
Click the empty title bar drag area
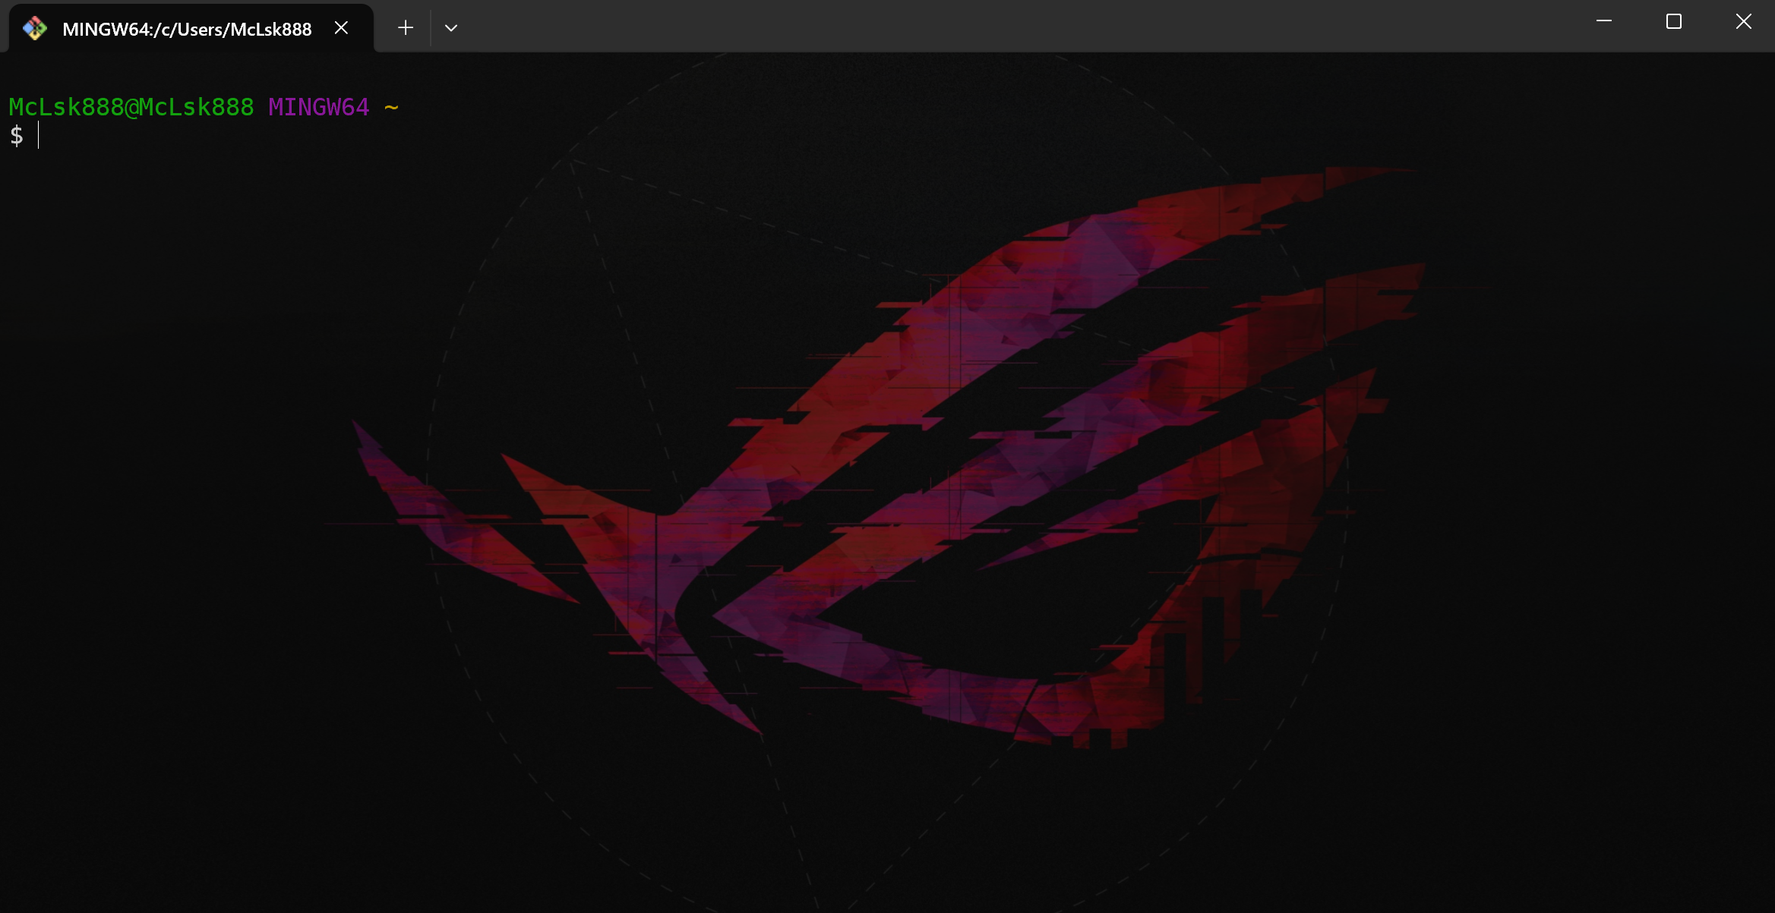[987, 27]
